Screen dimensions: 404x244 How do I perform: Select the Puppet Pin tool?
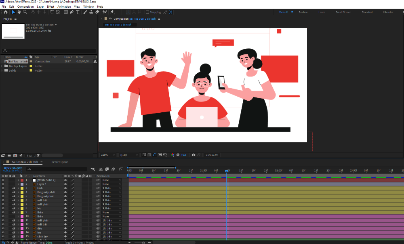click(x=112, y=12)
